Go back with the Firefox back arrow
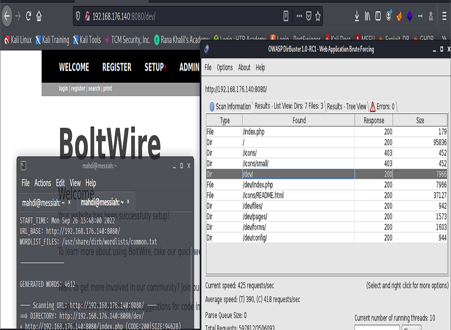Screen dimensions: 451x330 (x=7, y=16)
